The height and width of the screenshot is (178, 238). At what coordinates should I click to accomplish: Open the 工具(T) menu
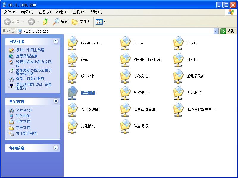79,12
